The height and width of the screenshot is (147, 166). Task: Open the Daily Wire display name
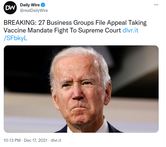click(30, 5)
